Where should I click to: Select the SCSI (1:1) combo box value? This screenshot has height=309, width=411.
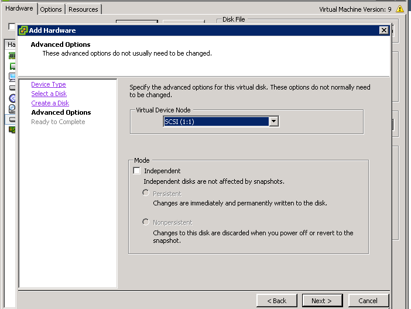(x=216, y=122)
